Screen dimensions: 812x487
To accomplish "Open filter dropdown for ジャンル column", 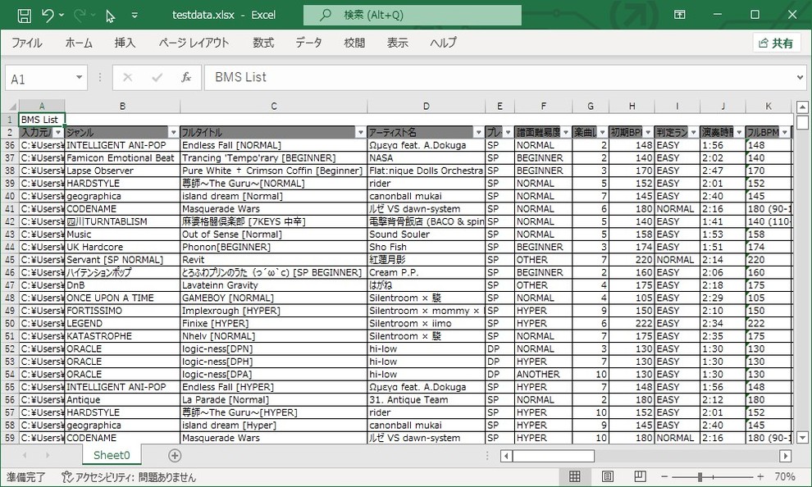I will coord(174,133).
